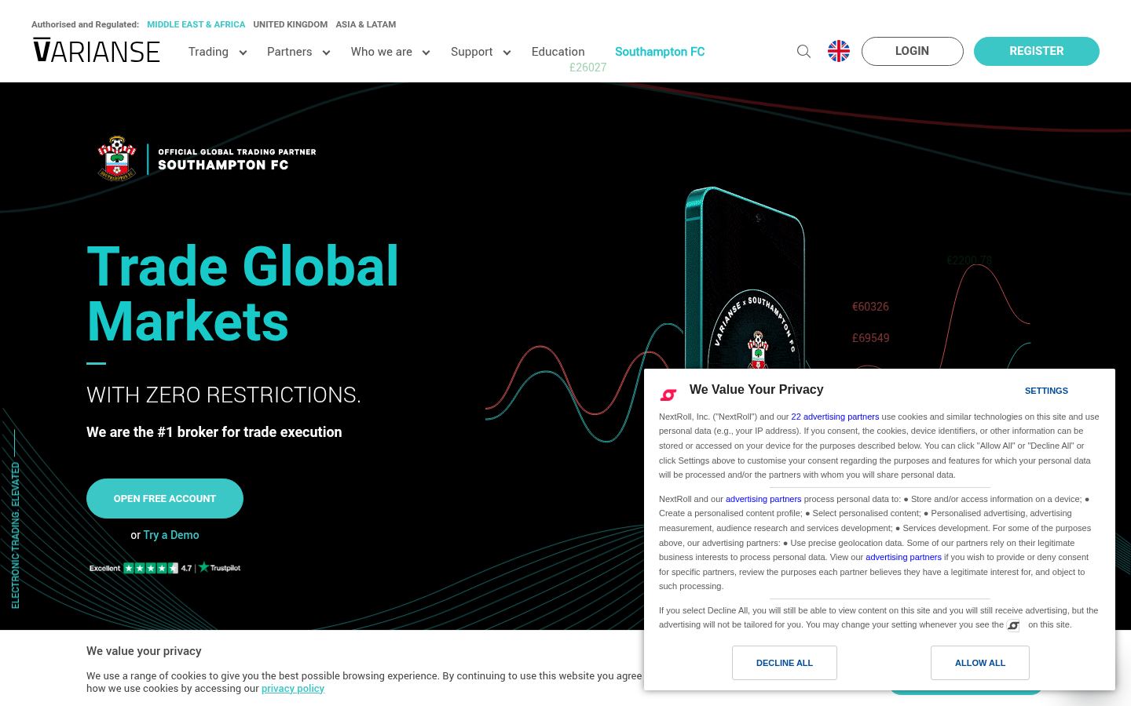Screen dimensions: 1131x706
Task: Click the small NextRoll icon in the last paragraph
Action: coord(1014,625)
